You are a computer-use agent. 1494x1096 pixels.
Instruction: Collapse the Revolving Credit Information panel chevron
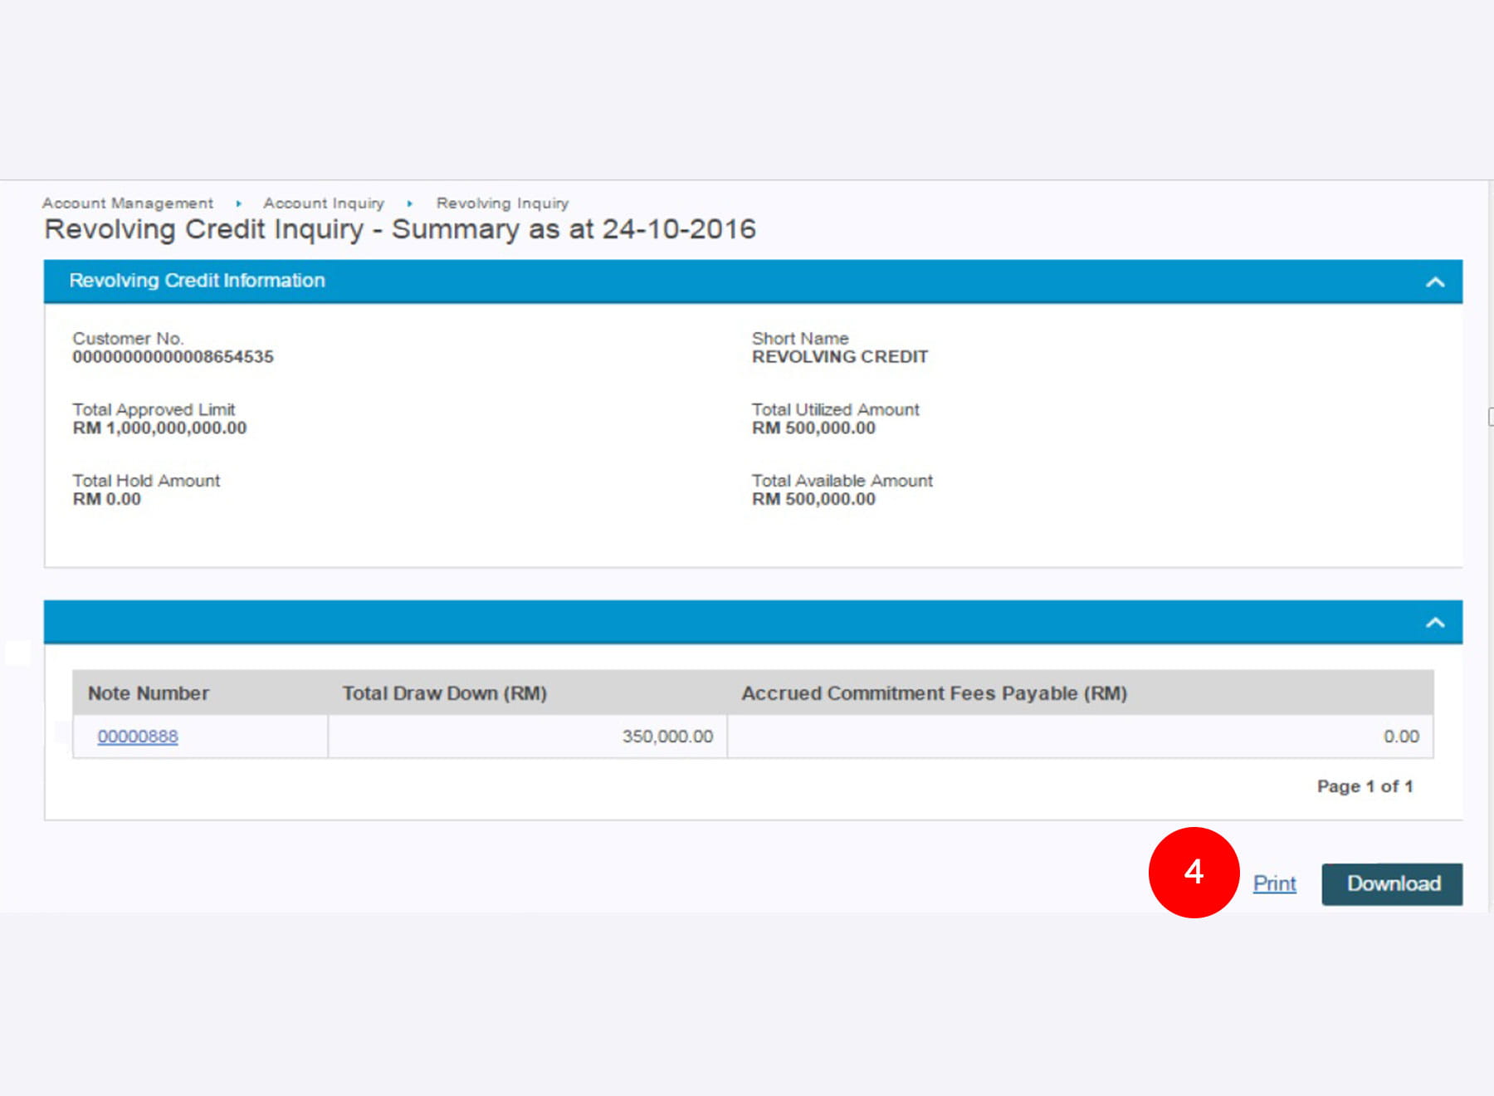point(1434,282)
